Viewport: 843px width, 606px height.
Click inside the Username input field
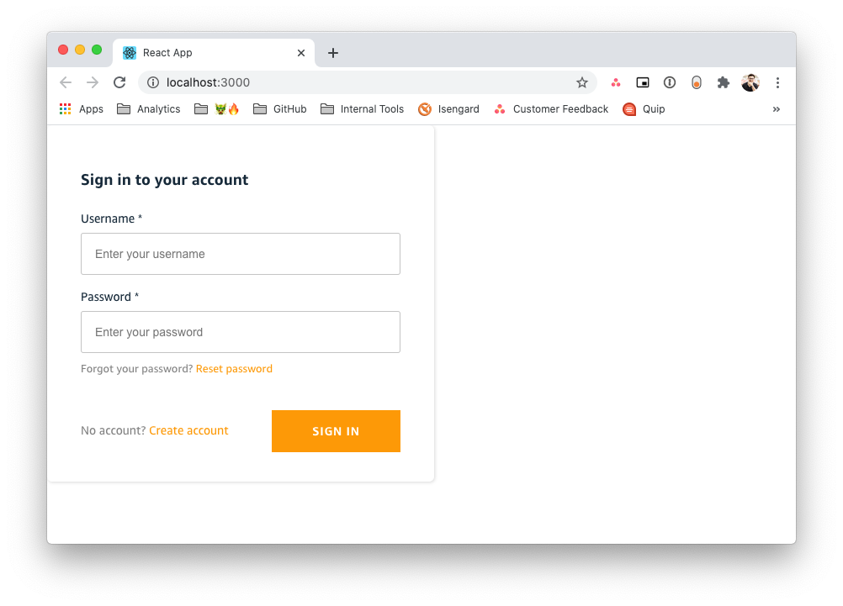pyautogui.click(x=241, y=253)
